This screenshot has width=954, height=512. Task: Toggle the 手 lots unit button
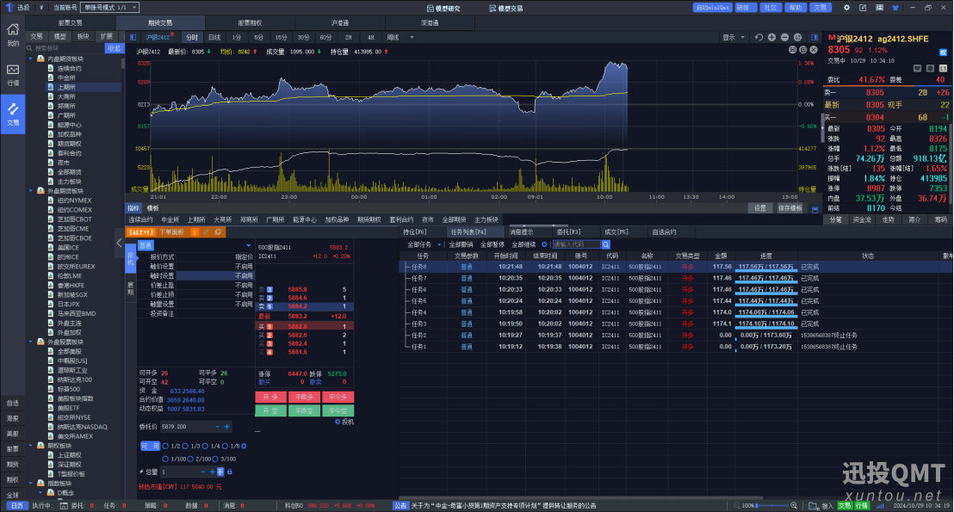tap(220, 472)
